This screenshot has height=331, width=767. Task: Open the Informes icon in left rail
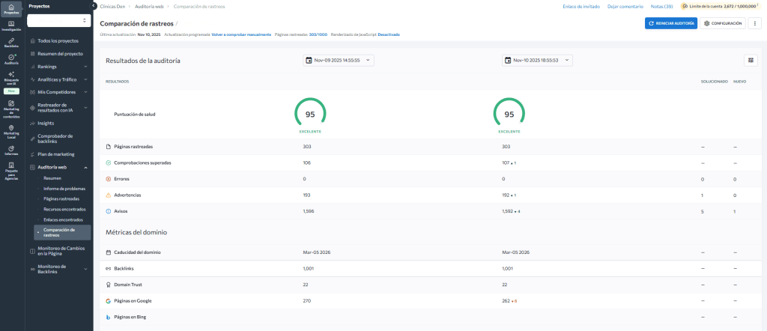click(11, 150)
